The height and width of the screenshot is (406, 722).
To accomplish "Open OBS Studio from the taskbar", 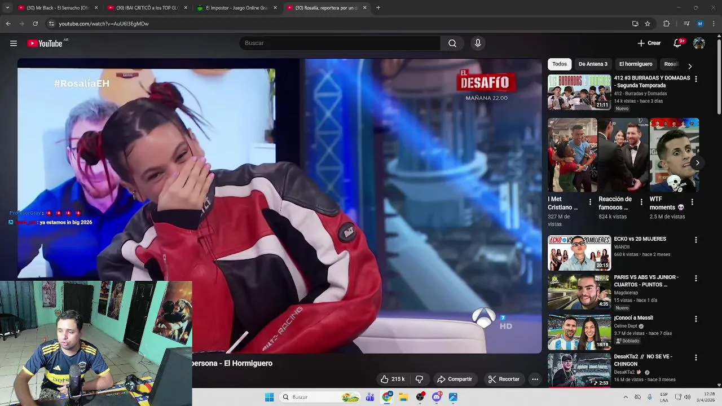I will pyautogui.click(x=420, y=397).
